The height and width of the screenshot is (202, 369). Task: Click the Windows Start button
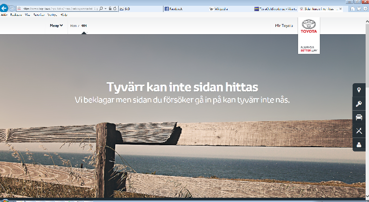pos(5,201)
